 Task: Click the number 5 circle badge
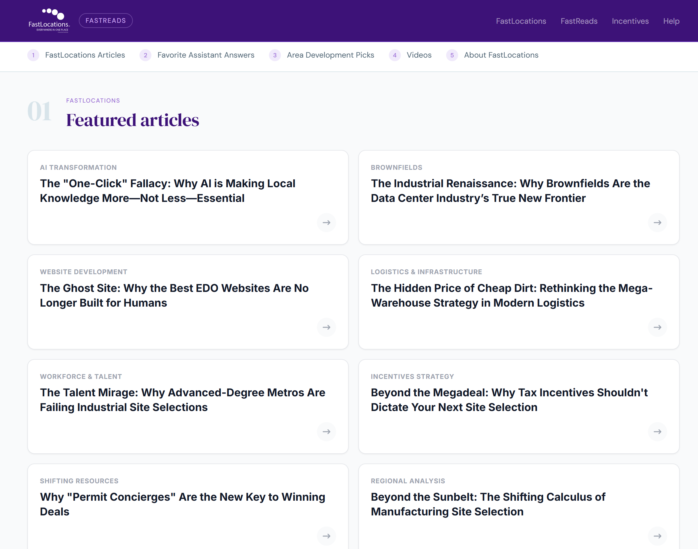pos(452,55)
